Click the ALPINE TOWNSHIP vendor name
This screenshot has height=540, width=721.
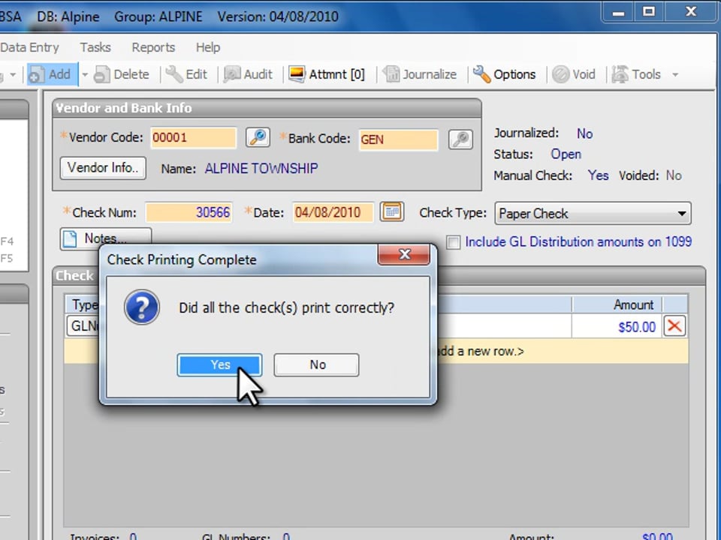261,169
